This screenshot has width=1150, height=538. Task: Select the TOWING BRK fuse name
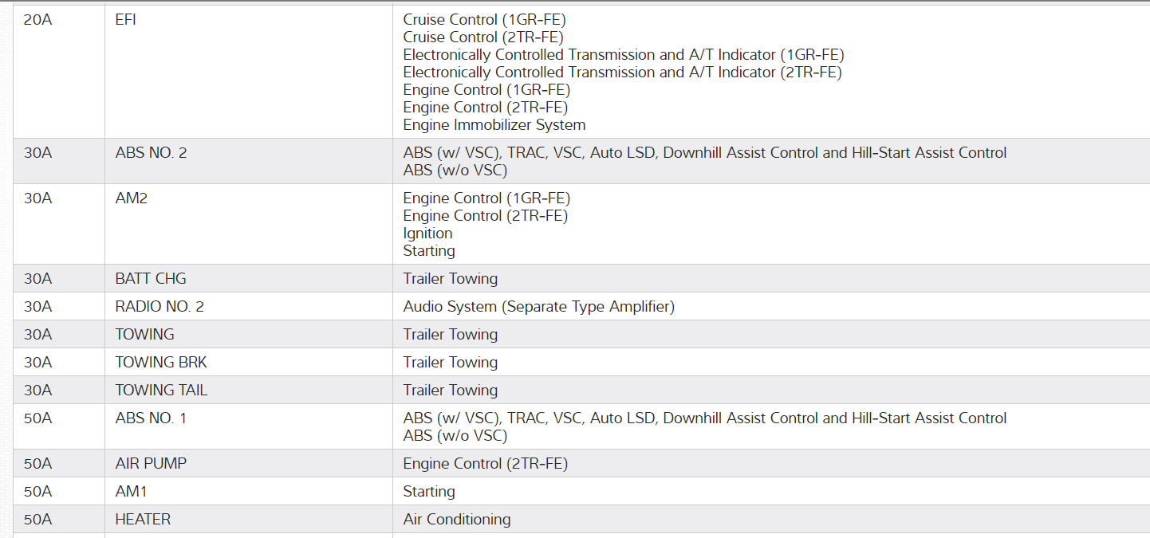pos(161,362)
